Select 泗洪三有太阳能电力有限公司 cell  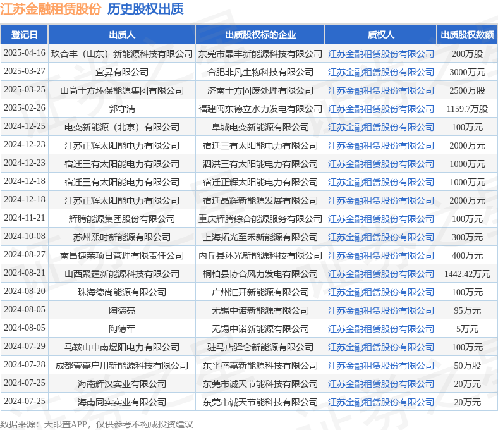click(x=260, y=164)
